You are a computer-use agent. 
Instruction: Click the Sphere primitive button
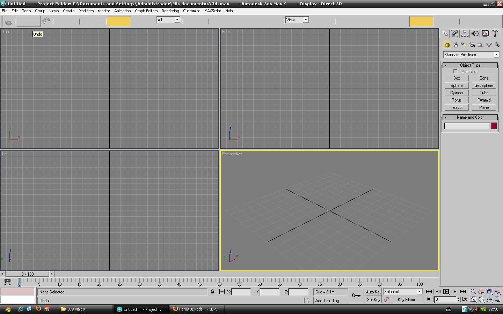(457, 85)
